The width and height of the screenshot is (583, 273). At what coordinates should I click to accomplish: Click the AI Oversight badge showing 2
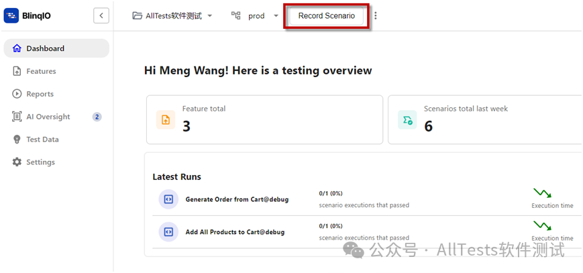97,117
